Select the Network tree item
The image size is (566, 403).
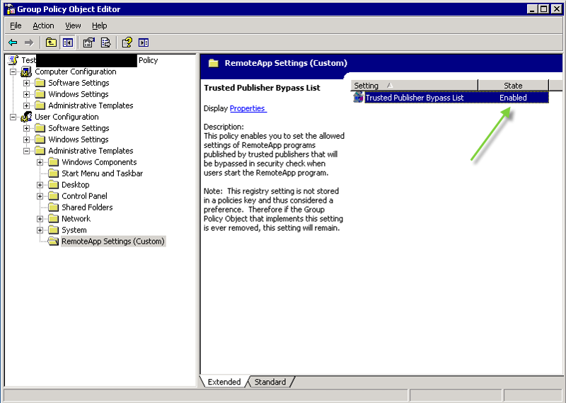(76, 219)
